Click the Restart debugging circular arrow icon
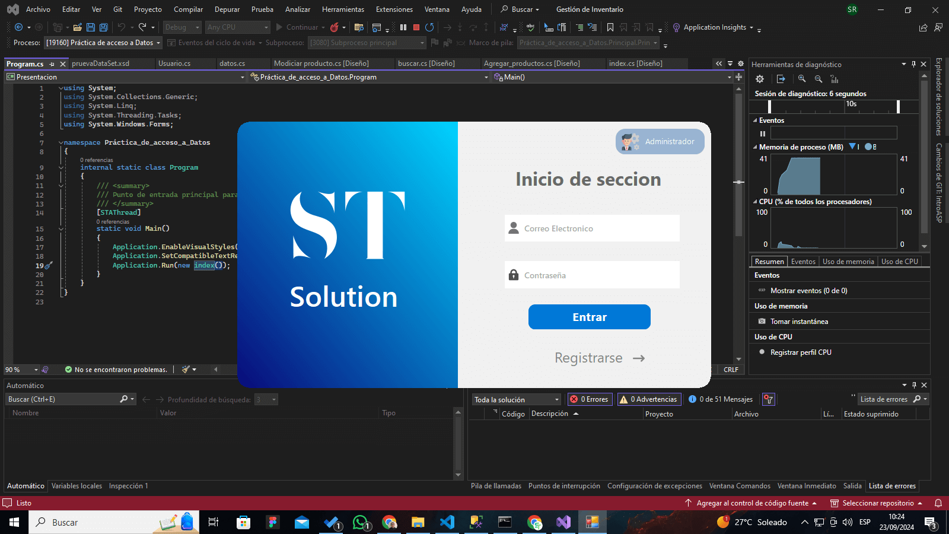Image resolution: width=949 pixels, height=534 pixels. point(429,27)
